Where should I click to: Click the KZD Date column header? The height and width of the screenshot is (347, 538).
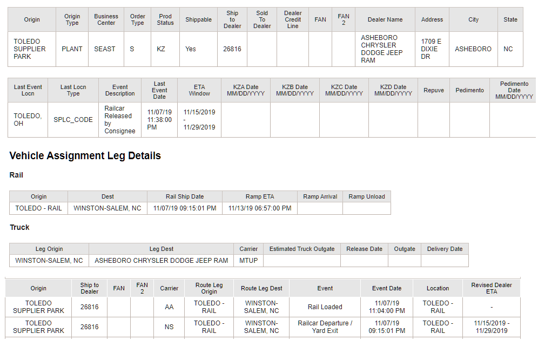[393, 90]
